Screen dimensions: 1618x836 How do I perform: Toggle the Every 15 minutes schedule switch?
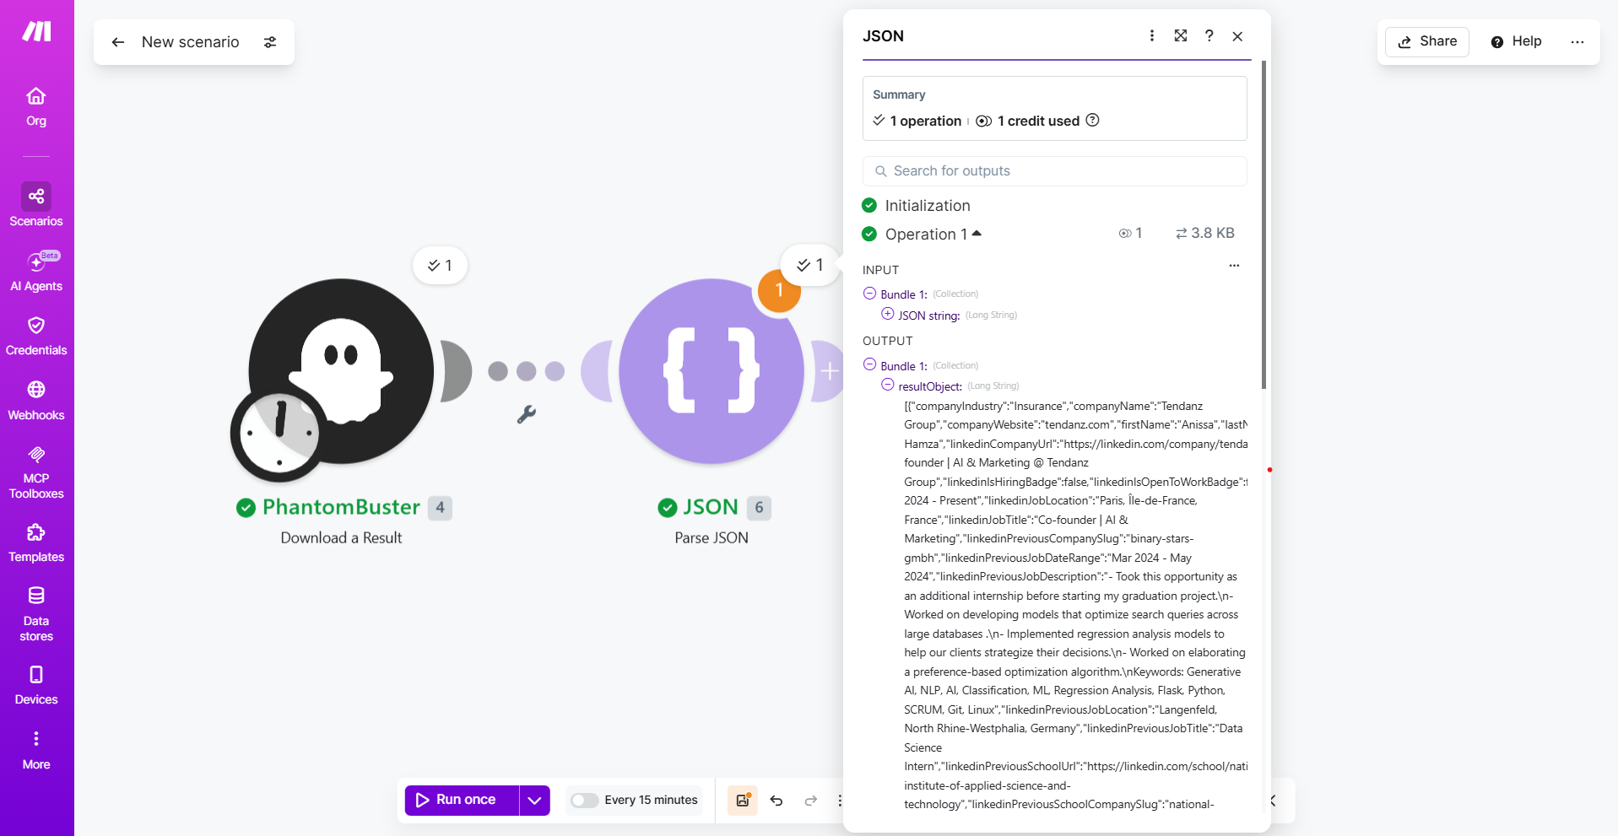(584, 801)
